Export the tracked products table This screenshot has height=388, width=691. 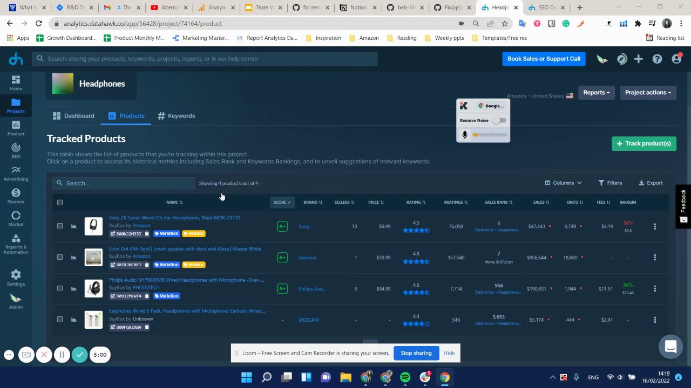pyautogui.click(x=651, y=183)
